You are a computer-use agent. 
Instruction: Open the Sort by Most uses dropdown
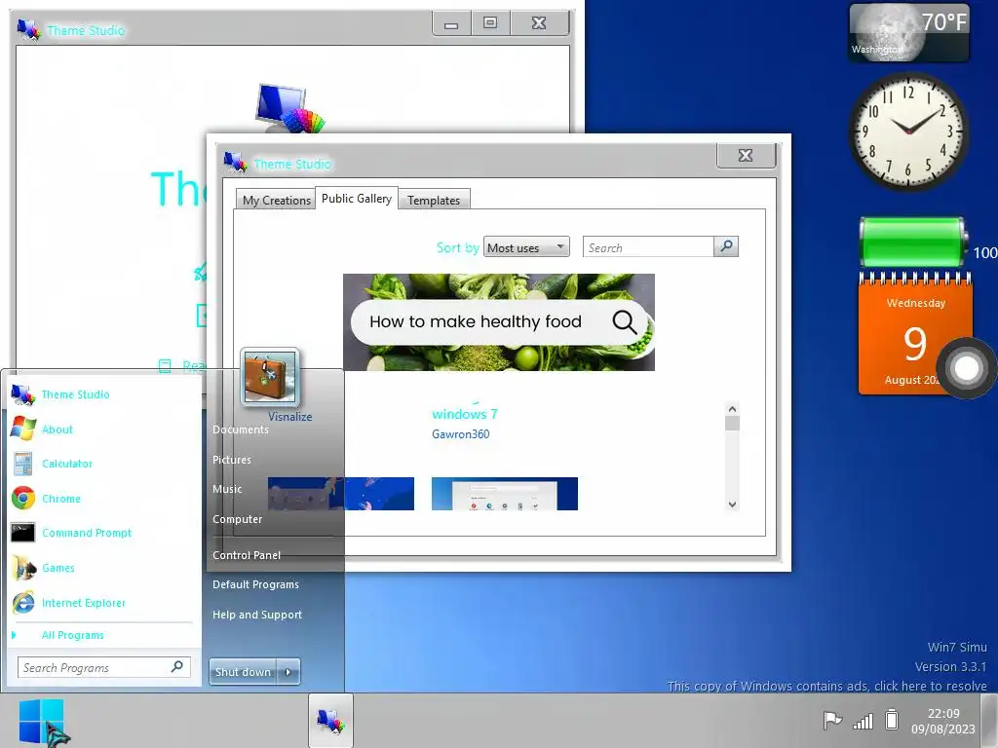526,247
